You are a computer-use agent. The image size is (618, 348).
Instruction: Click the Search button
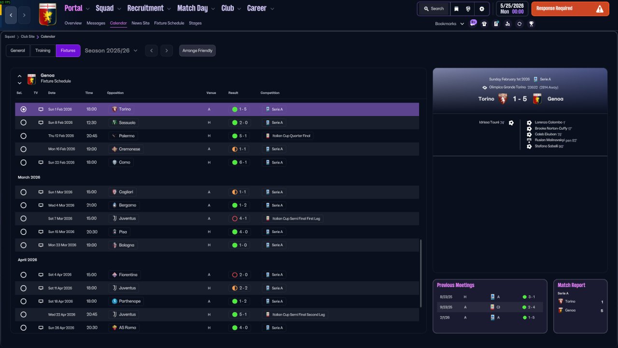click(x=434, y=9)
